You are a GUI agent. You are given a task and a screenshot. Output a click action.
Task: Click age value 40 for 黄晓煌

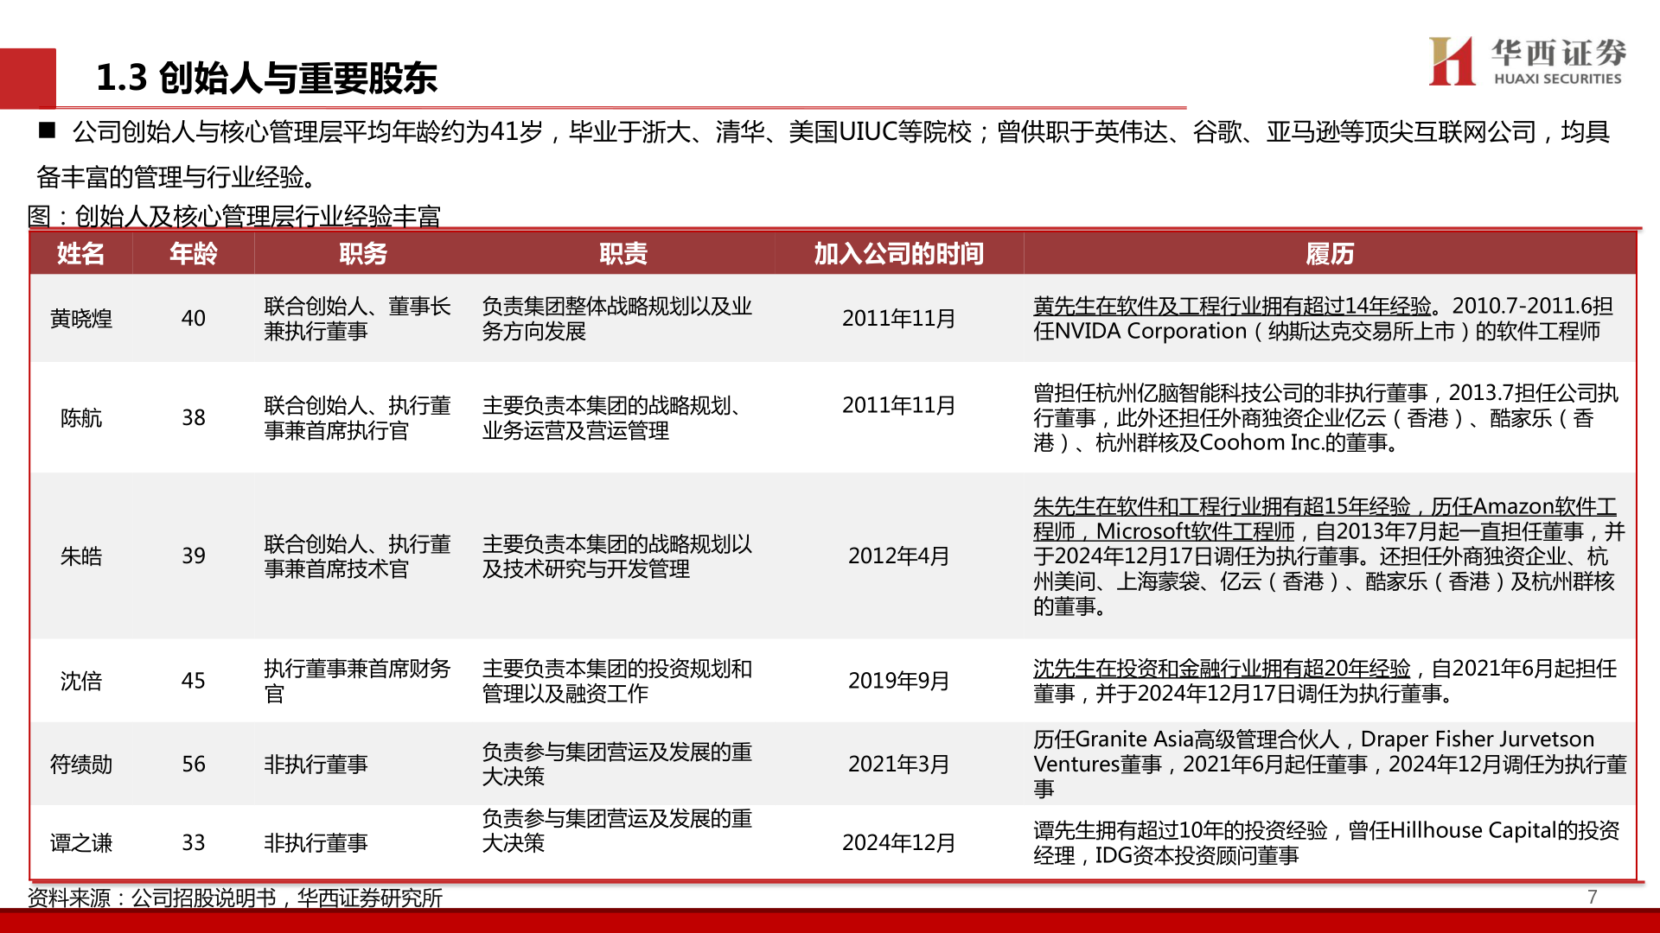tap(194, 319)
